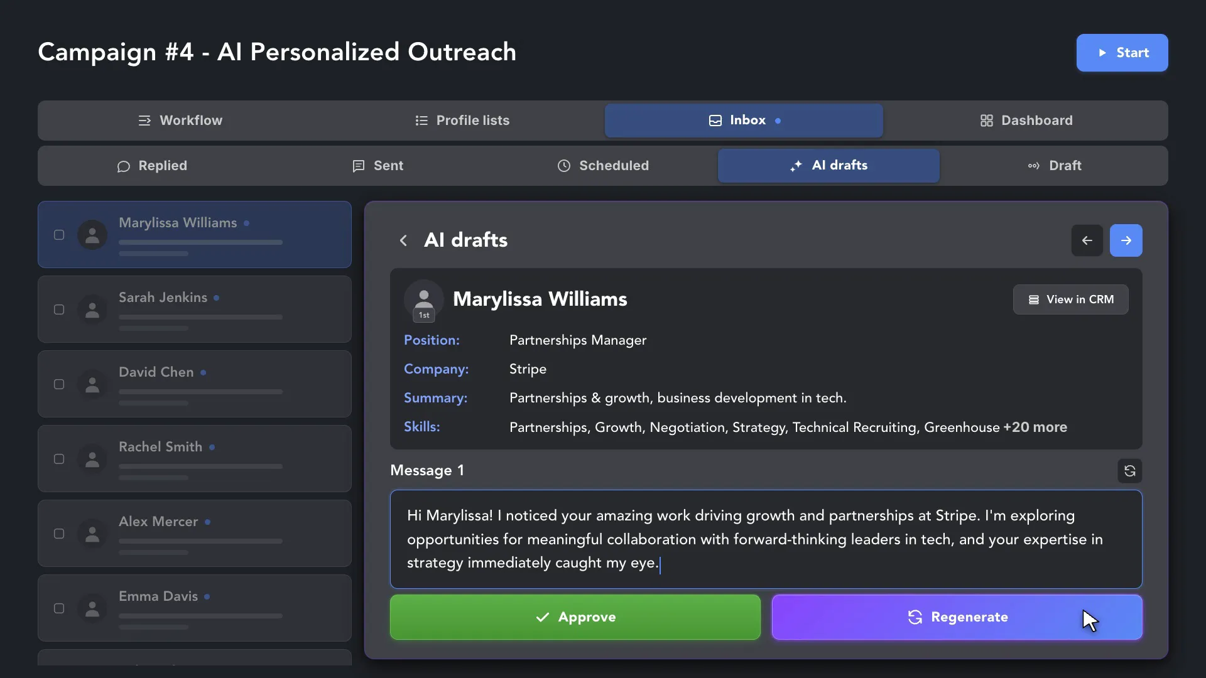Click the Message 1 label
The width and height of the screenshot is (1206, 678).
click(x=427, y=470)
